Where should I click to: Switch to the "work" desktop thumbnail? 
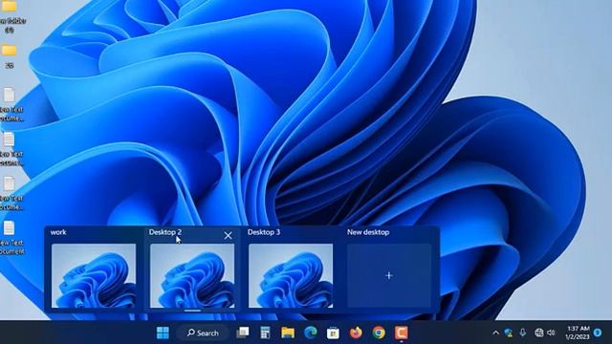click(94, 275)
